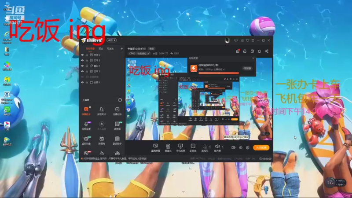Toggle preview eye icon in bottom toolbar
Screen dimensions: 352x198
tap(240, 148)
